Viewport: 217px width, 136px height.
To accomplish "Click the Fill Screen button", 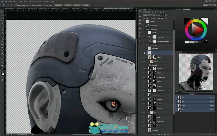I will tap(77, 5).
